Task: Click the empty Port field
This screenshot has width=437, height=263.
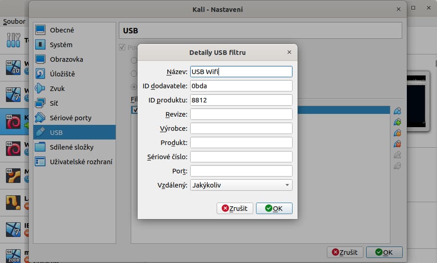Action: 241,171
